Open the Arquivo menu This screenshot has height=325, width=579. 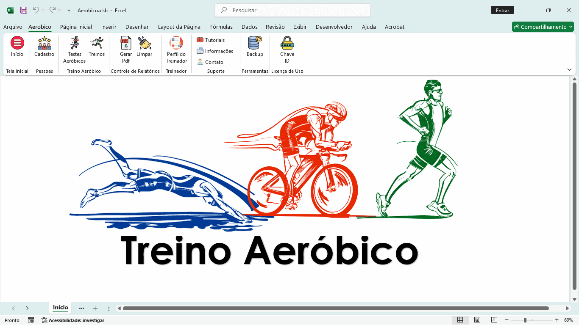coord(13,27)
